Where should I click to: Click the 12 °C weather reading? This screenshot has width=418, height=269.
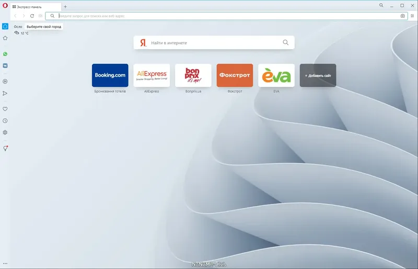[25, 33]
